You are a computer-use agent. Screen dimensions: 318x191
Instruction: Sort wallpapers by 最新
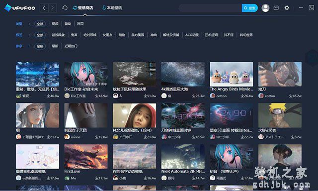tap(55, 46)
